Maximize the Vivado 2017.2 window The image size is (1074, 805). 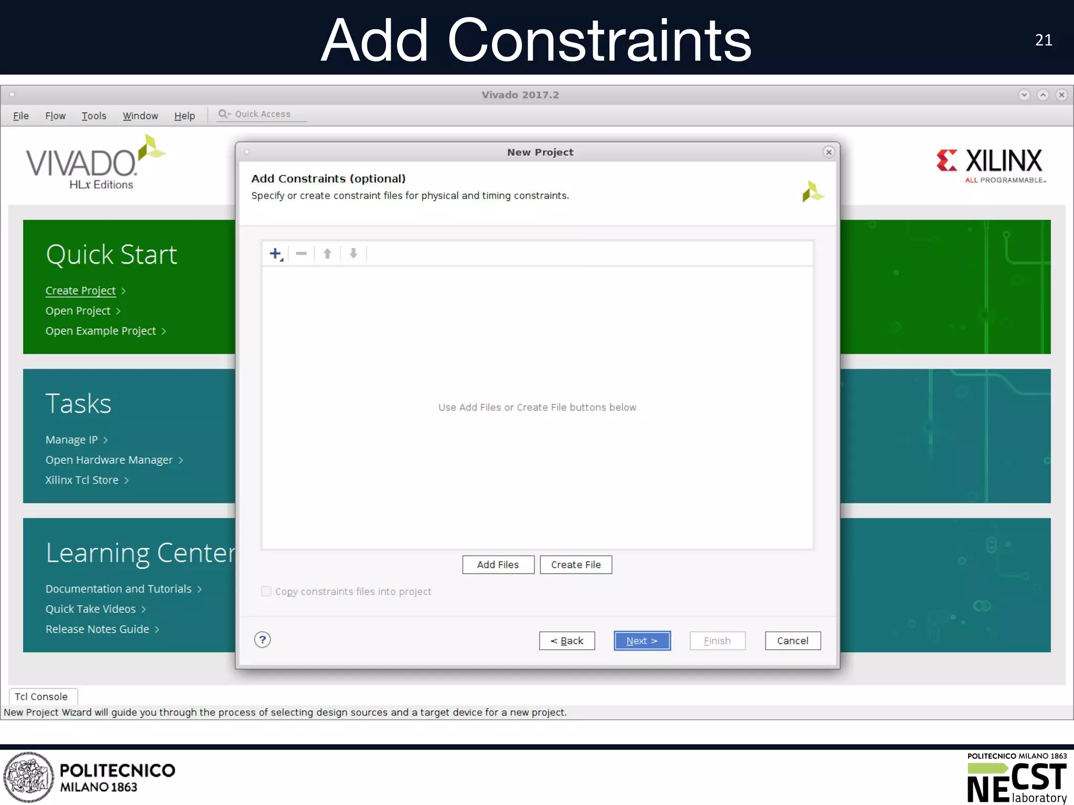1043,95
